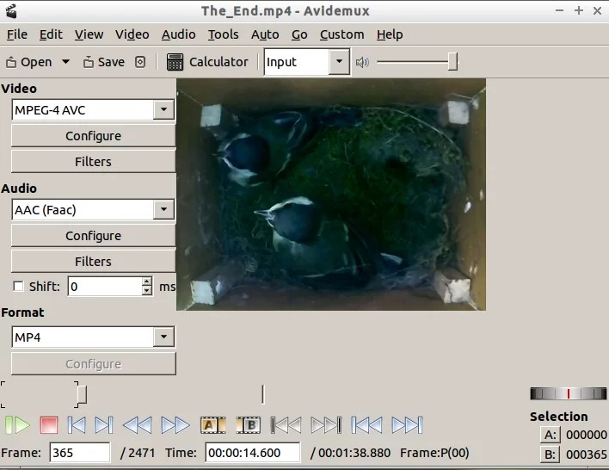
Task: Open the Auto menu
Action: [265, 34]
